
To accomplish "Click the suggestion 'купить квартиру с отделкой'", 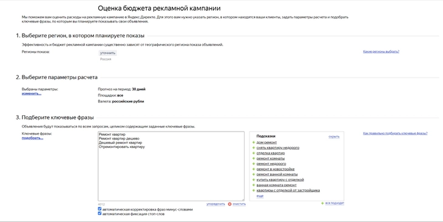I will (x=280, y=180).
